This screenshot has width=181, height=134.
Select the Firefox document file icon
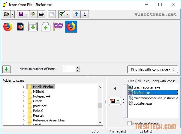click(20, 27)
